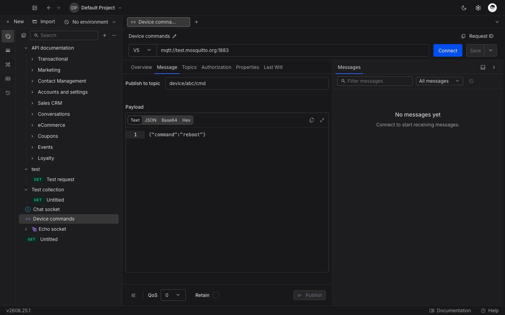The height and width of the screenshot is (315, 505).
Task: Select Text payload format
Action: click(135, 120)
